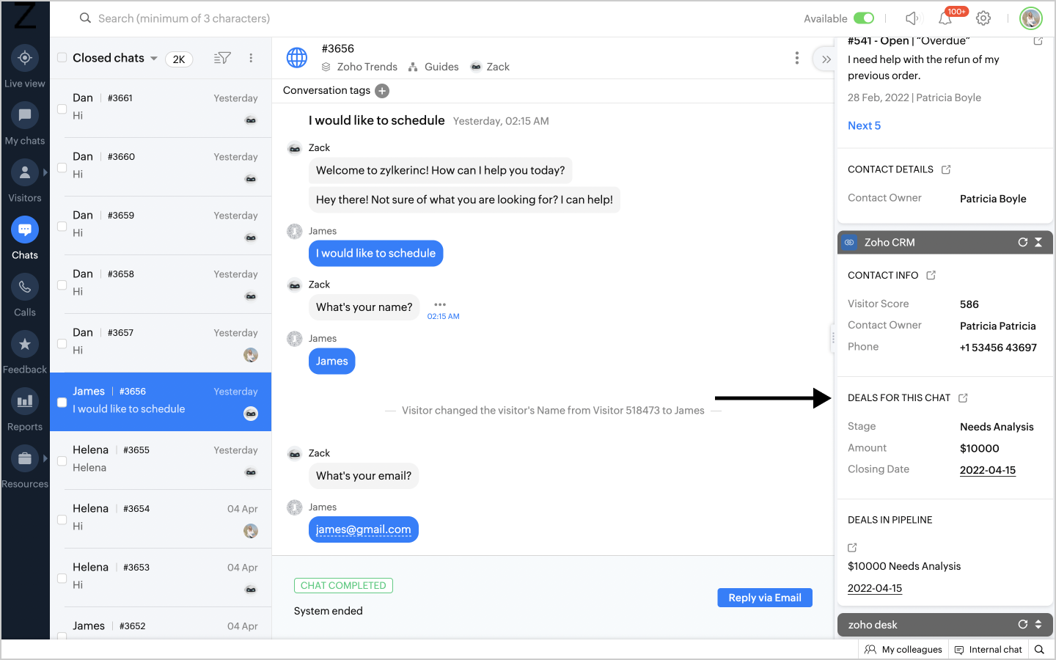Select checkbox for Helena chat #3654
The height and width of the screenshot is (660, 1056).
(x=62, y=519)
